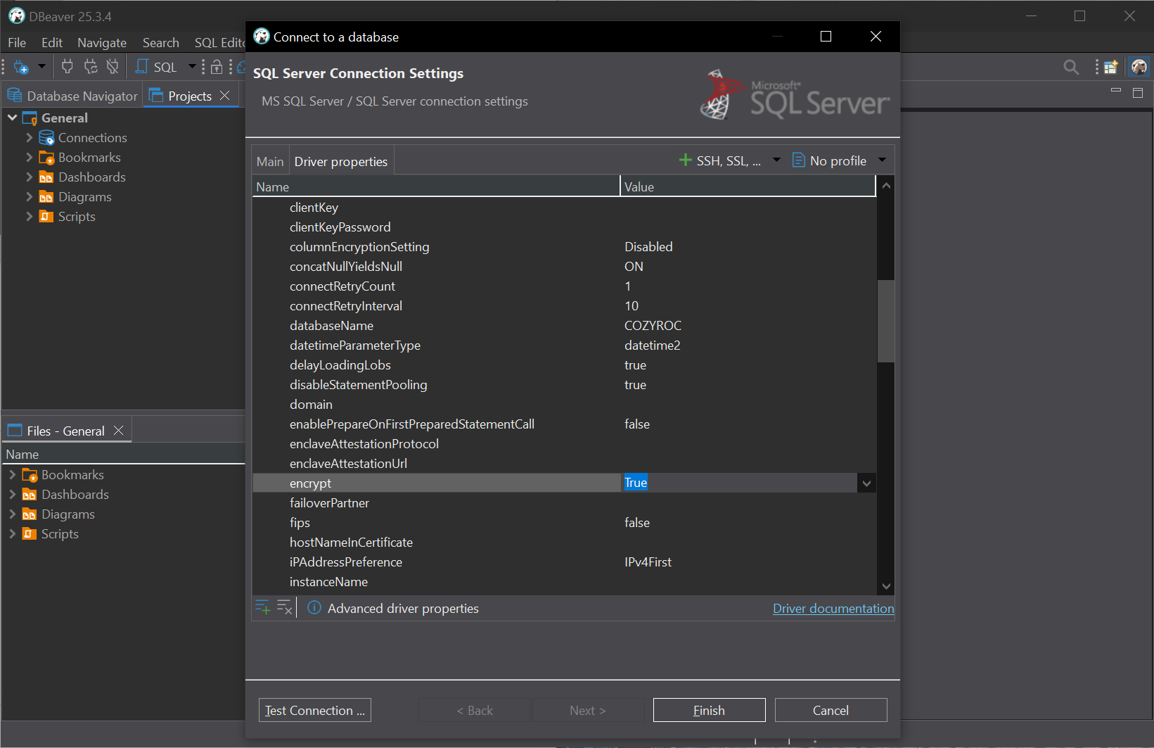The height and width of the screenshot is (748, 1154).
Task: Open the encrypt value dropdown arrow
Action: (866, 483)
